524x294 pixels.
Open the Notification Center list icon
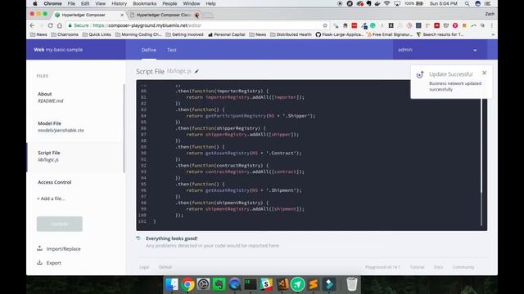click(x=488, y=3)
